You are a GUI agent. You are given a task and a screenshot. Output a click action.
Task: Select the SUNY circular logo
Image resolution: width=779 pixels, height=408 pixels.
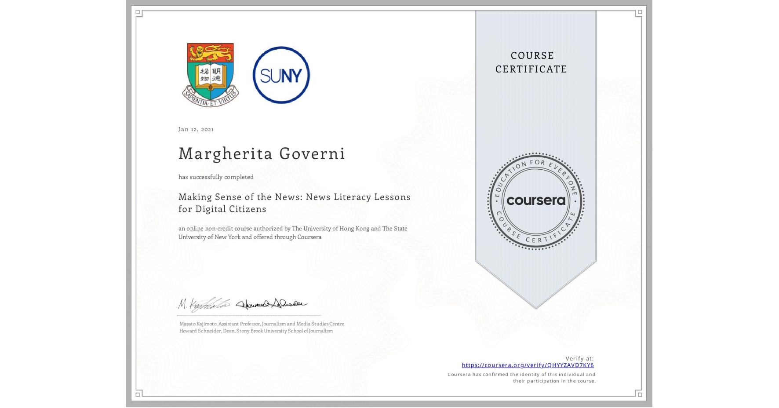pyautogui.click(x=281, y=75)
